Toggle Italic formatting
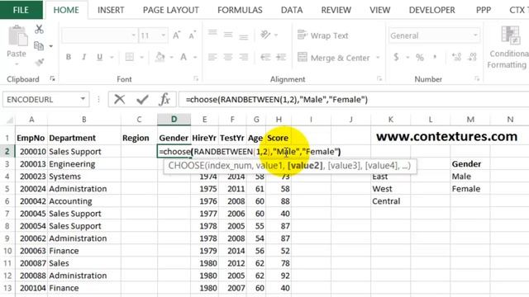This screenshot has width=529, height=297. point(84,57)
